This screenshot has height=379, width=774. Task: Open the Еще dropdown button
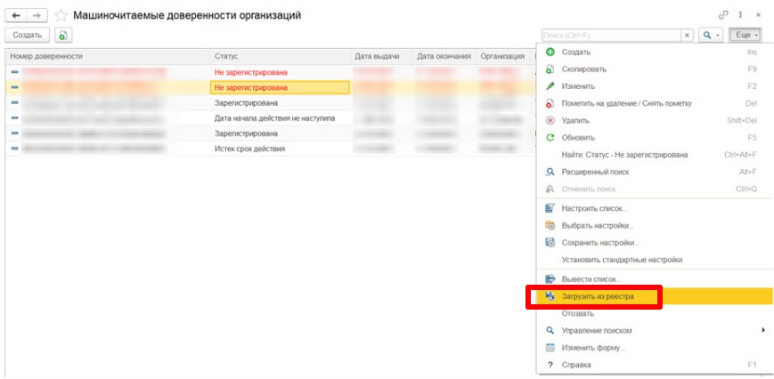745,35
